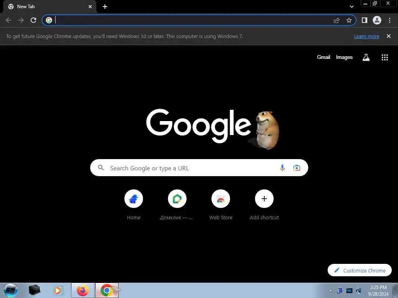Click the Chrome taskbar button

pos(107,290)
